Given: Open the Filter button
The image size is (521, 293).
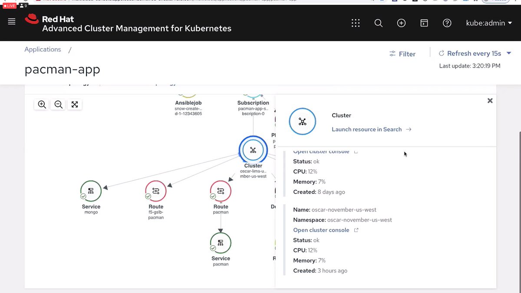Looking at the screenshot, I should pyautogui.click(x=402, y=54).
